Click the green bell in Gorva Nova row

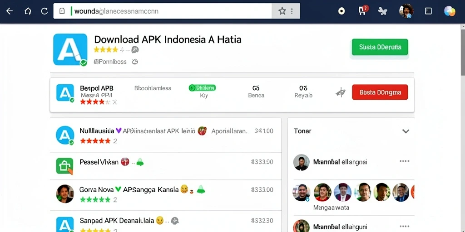coord(201,189)
